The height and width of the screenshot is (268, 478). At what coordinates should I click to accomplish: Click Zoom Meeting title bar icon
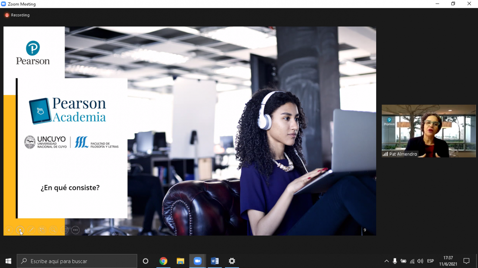coord(4,4)
